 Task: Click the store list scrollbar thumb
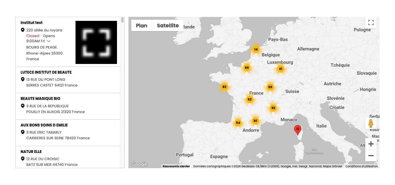(x=122, y=20)
